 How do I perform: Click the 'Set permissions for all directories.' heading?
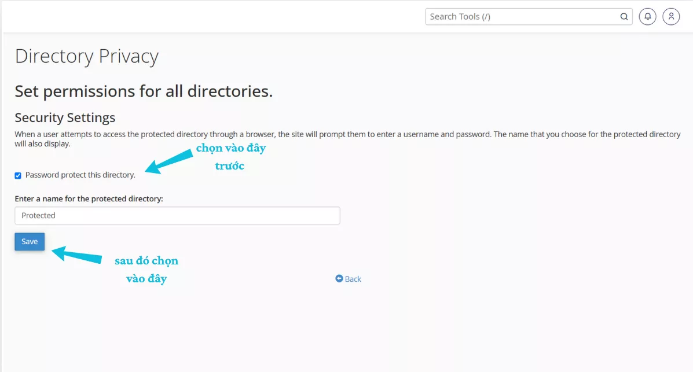144,91
